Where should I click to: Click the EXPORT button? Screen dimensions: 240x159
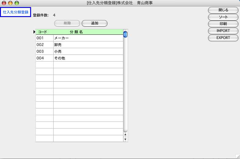[223, 38]
